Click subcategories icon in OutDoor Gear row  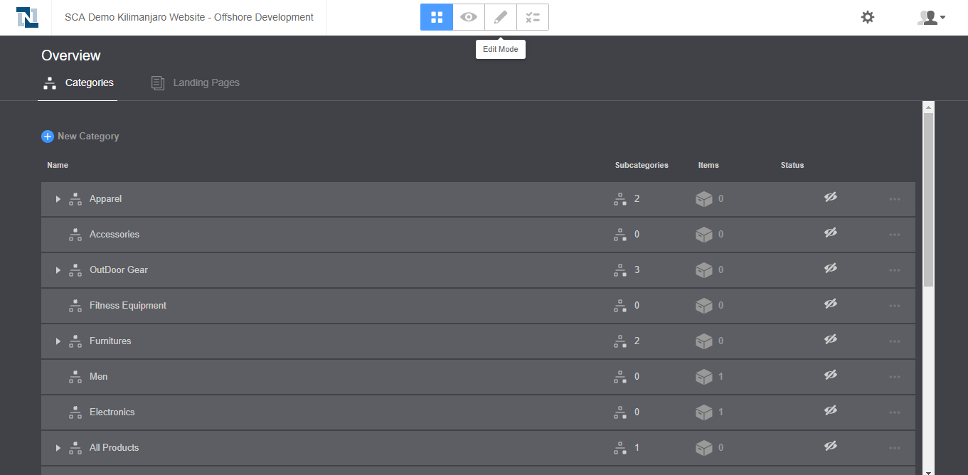point(620,270)
